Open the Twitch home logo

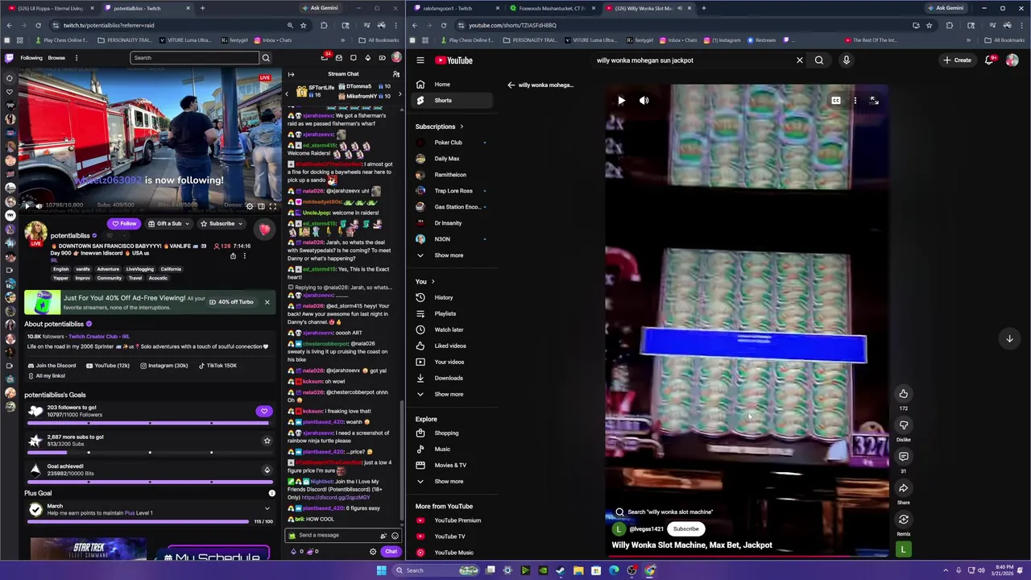(x=10, y=58)
